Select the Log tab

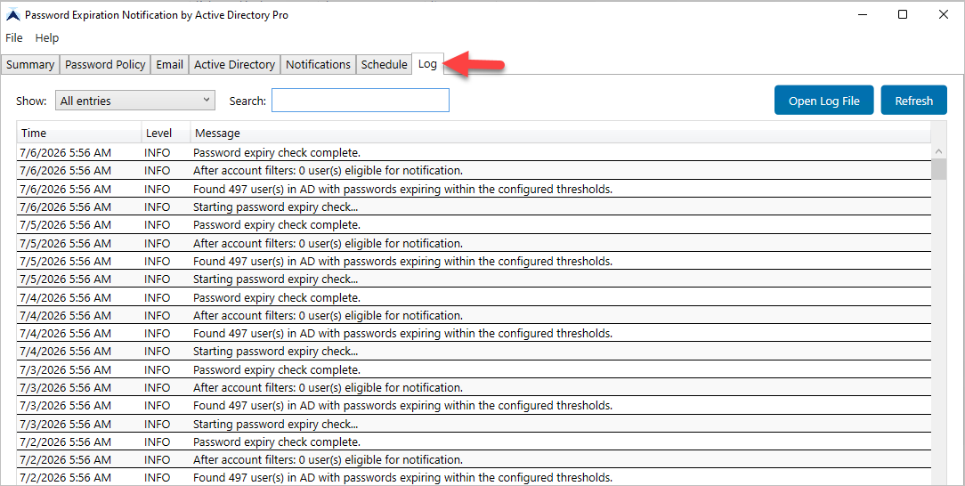[x=427, y=63]
